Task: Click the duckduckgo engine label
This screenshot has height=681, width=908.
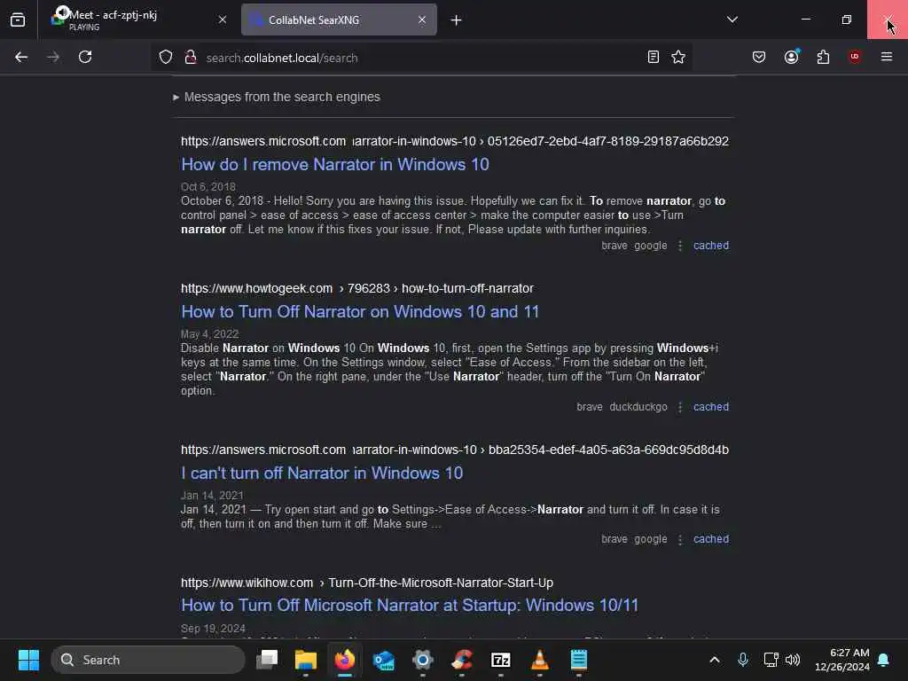Action: (x=638, y=407)
